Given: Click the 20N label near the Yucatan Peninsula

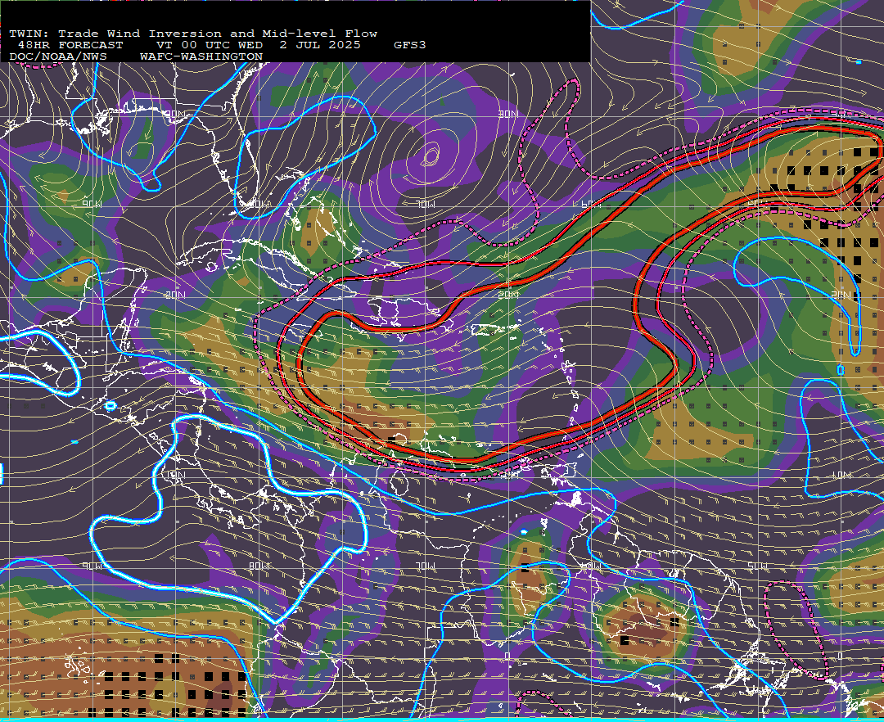Looking at the screenshot, I should tap(175, 295).
